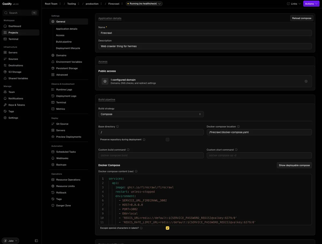
Task: Click the Servers icon under Infrastructure
Action: 5,52
